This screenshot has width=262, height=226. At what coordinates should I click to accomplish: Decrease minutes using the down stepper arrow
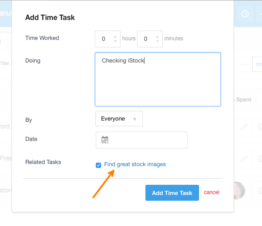(157, 41)
